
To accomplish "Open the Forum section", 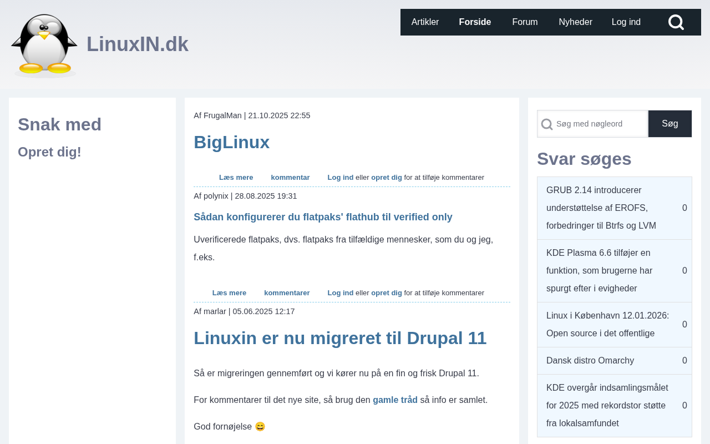I will 525,22.
